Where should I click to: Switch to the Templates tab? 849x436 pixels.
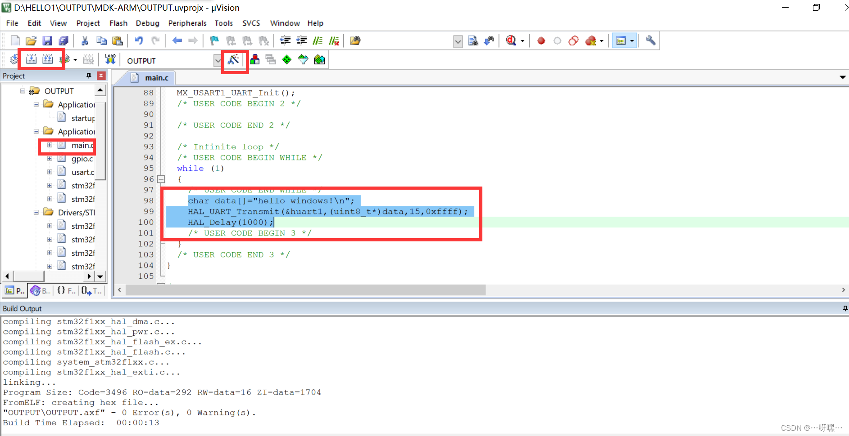pyautogui.click(x=91, y=291)
